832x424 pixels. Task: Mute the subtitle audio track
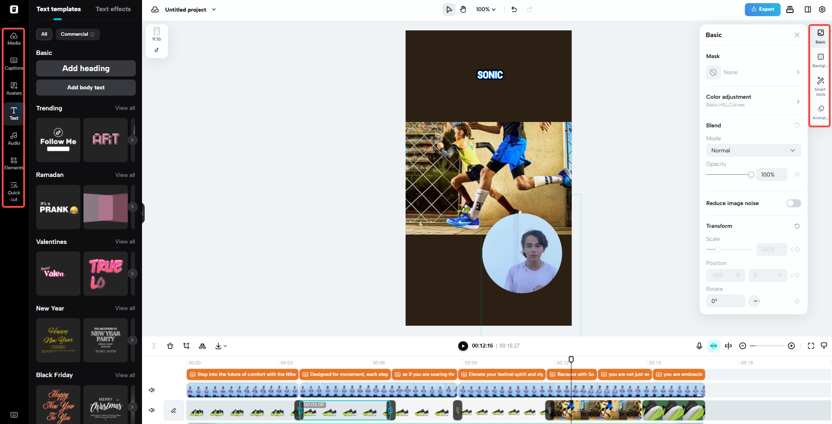click(x=151, y=390)
